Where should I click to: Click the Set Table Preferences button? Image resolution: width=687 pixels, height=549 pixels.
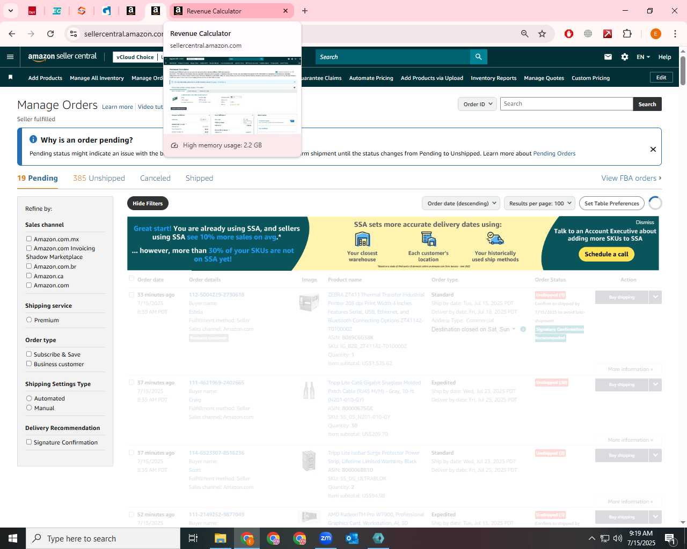click(611, 203)
